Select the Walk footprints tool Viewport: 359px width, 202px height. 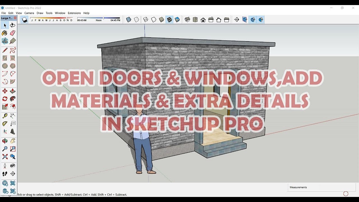(x=5, y=174)
